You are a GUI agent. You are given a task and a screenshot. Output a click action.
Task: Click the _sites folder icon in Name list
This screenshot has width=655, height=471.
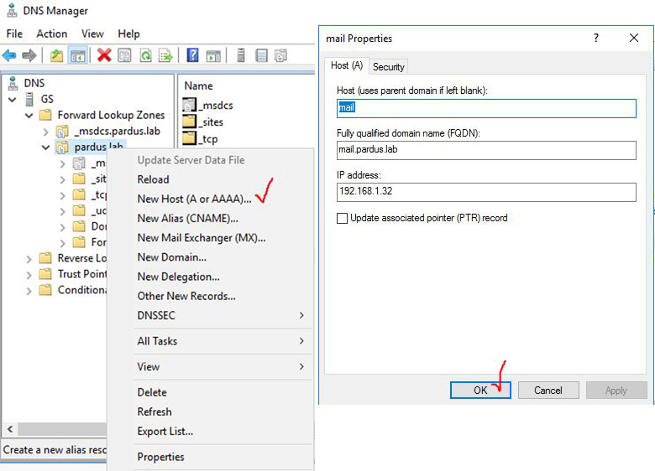click(x=189, y=122)
